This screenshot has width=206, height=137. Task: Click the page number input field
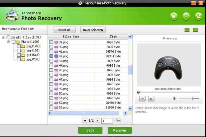(x=107, y=121)
